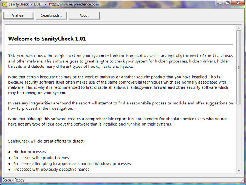The width and height of the screenshot is (246, 185).
Task: Click the scroll down arrow
Action: [x=239, y=171]
